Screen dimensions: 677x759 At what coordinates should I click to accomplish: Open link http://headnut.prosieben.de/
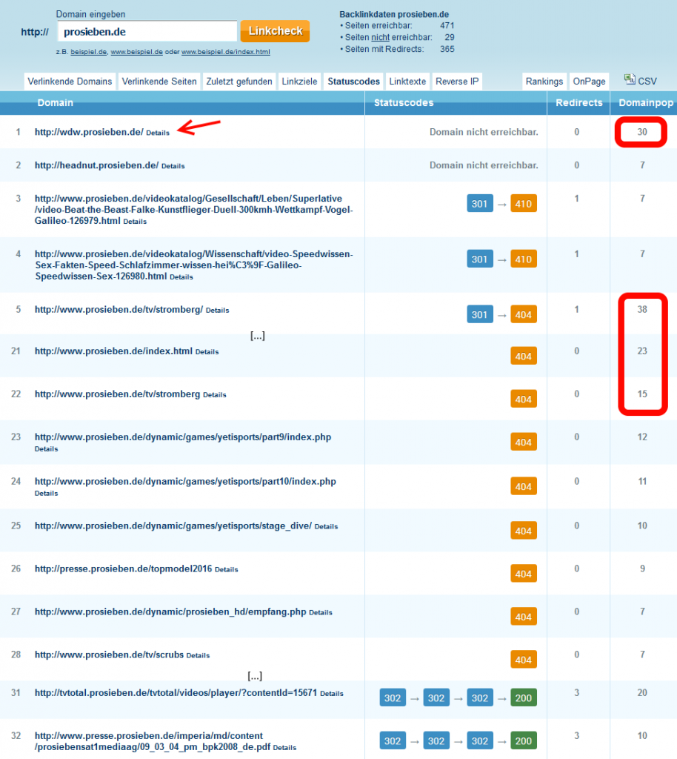(97, 165)
